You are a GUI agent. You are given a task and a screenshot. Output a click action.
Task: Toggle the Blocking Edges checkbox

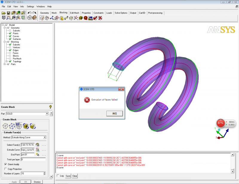10,50
